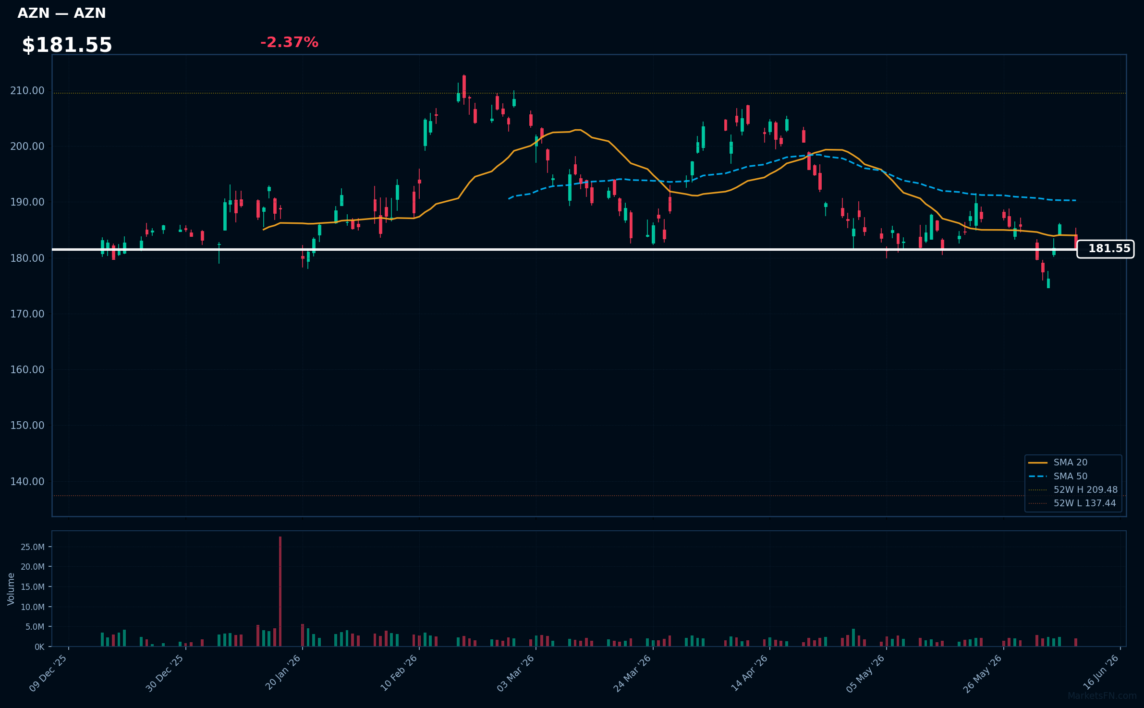Click the "20 Jan '26" date label

coord(283,673)
